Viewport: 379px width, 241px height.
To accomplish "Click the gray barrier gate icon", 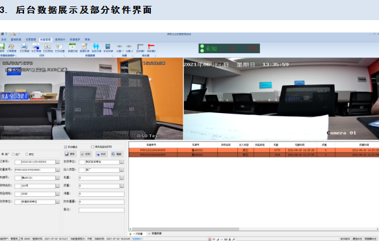I will [x=140, y=47].
